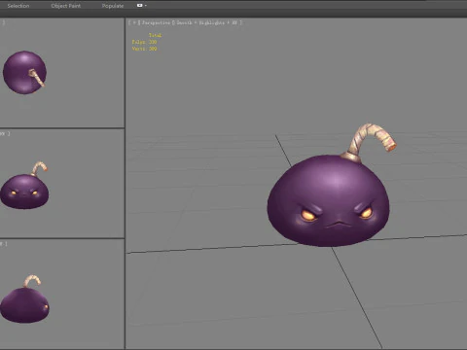Click the Verts count in viewport statistics
The image size is (467, 350).
tap(144, 49)
